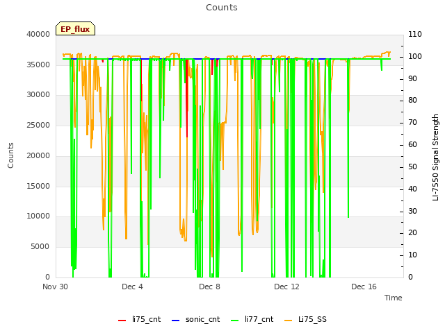Image resolution: width=445 pixels, height=333 pixels.
Task: Click the 60 right axis value
Action: click(412, 145)
